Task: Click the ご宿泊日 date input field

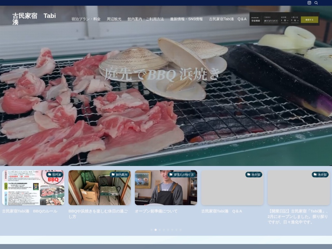Action: point(271,20)
